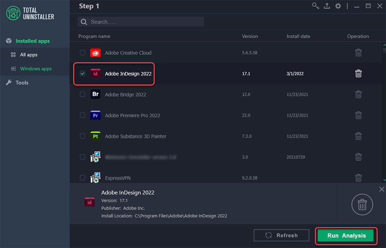Open Installed apps section

(33, 41)
